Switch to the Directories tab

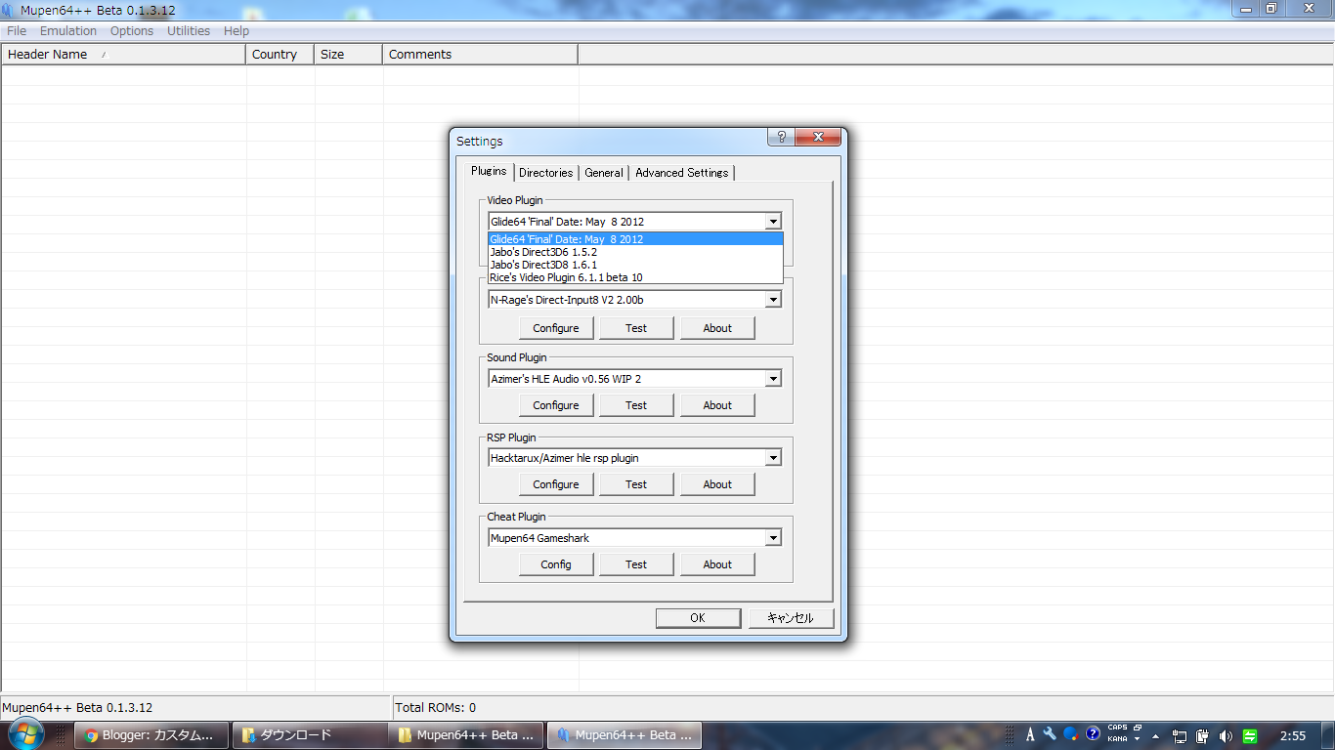(x=546, y=173)
